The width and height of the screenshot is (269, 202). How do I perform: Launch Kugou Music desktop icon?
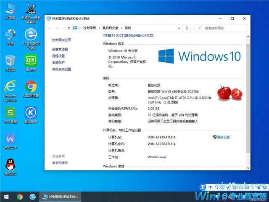[31, 115]
